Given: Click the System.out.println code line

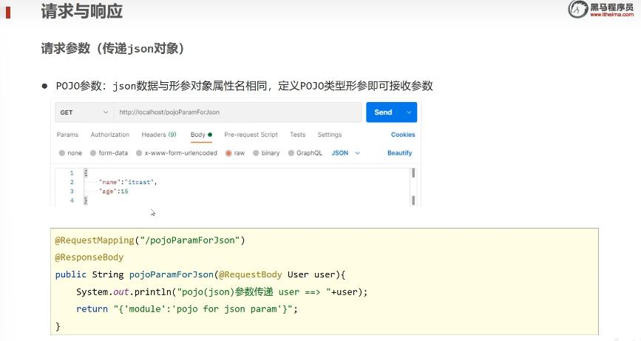Looking at the screenshot, I should 222,292.
